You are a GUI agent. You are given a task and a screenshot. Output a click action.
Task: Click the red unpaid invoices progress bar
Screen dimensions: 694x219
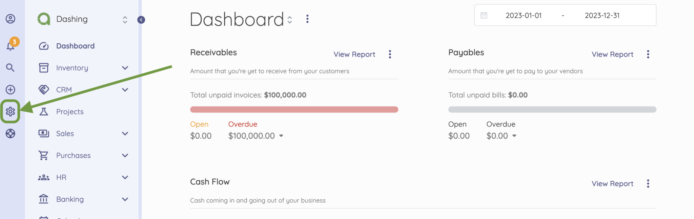[294, 109]
